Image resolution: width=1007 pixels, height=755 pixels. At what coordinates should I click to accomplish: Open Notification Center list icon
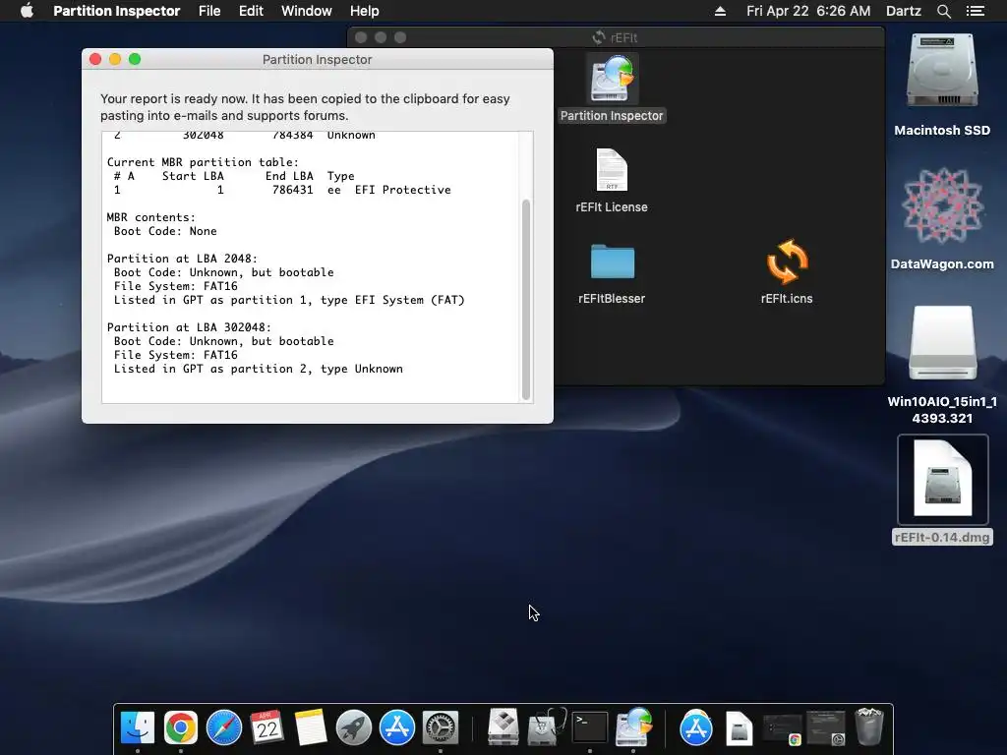pyautogui.click(x=976, y=11)
